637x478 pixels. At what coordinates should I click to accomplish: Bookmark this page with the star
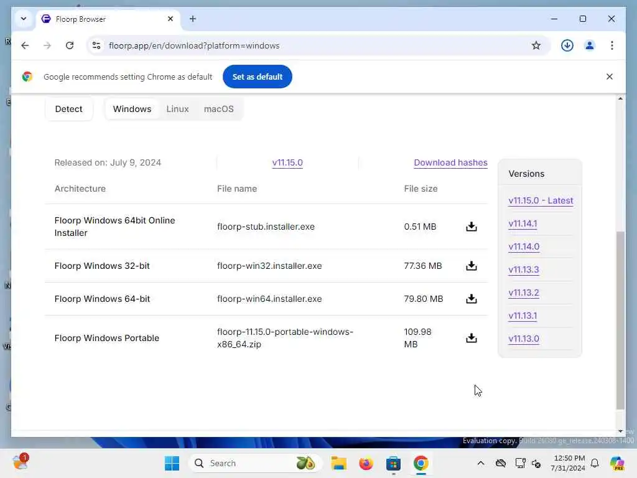coord(536,45)
